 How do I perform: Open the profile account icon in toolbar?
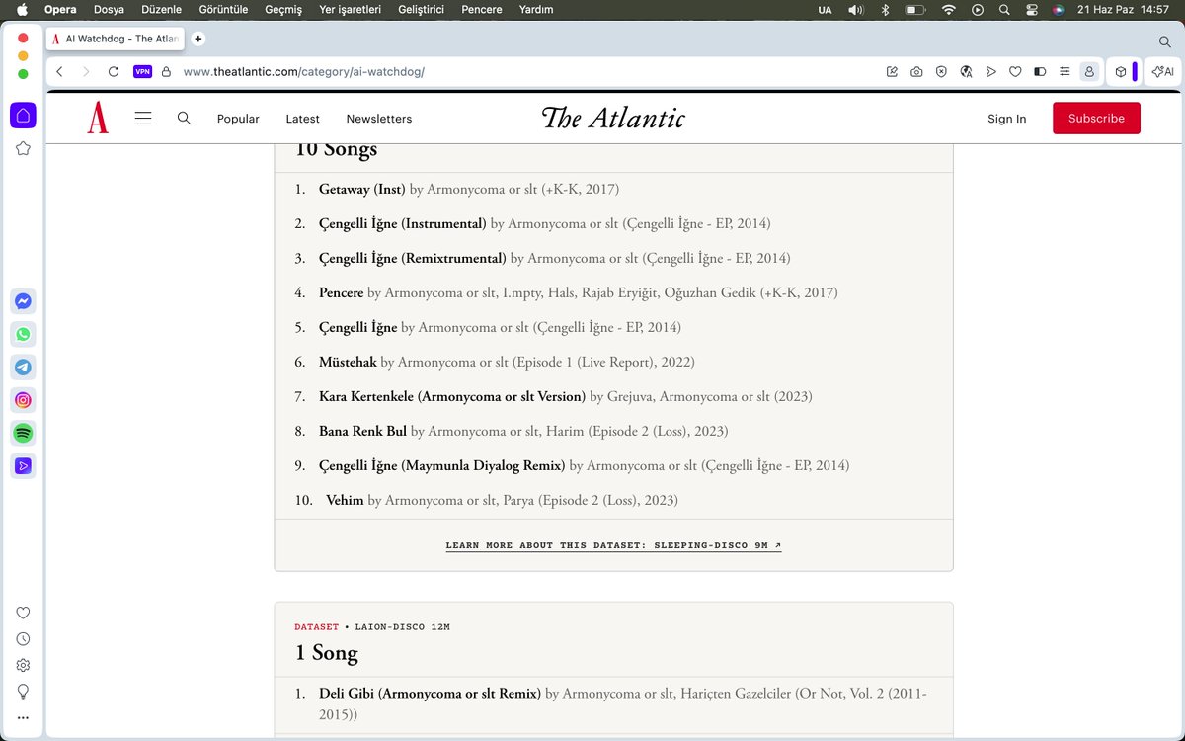pyautogui.click(x=1089, y=71)
